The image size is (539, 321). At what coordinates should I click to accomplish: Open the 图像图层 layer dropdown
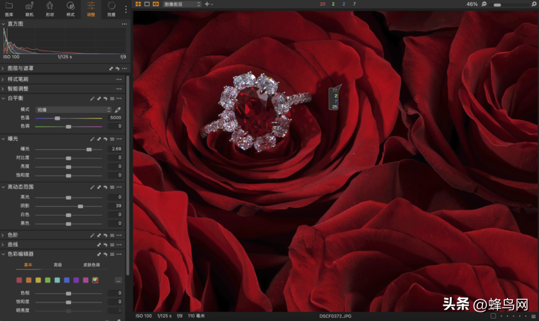coord(182,4)
